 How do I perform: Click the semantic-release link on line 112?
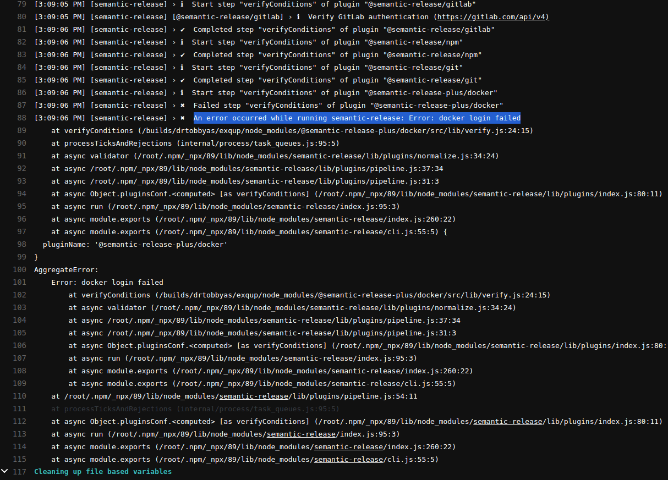[507, 421]
